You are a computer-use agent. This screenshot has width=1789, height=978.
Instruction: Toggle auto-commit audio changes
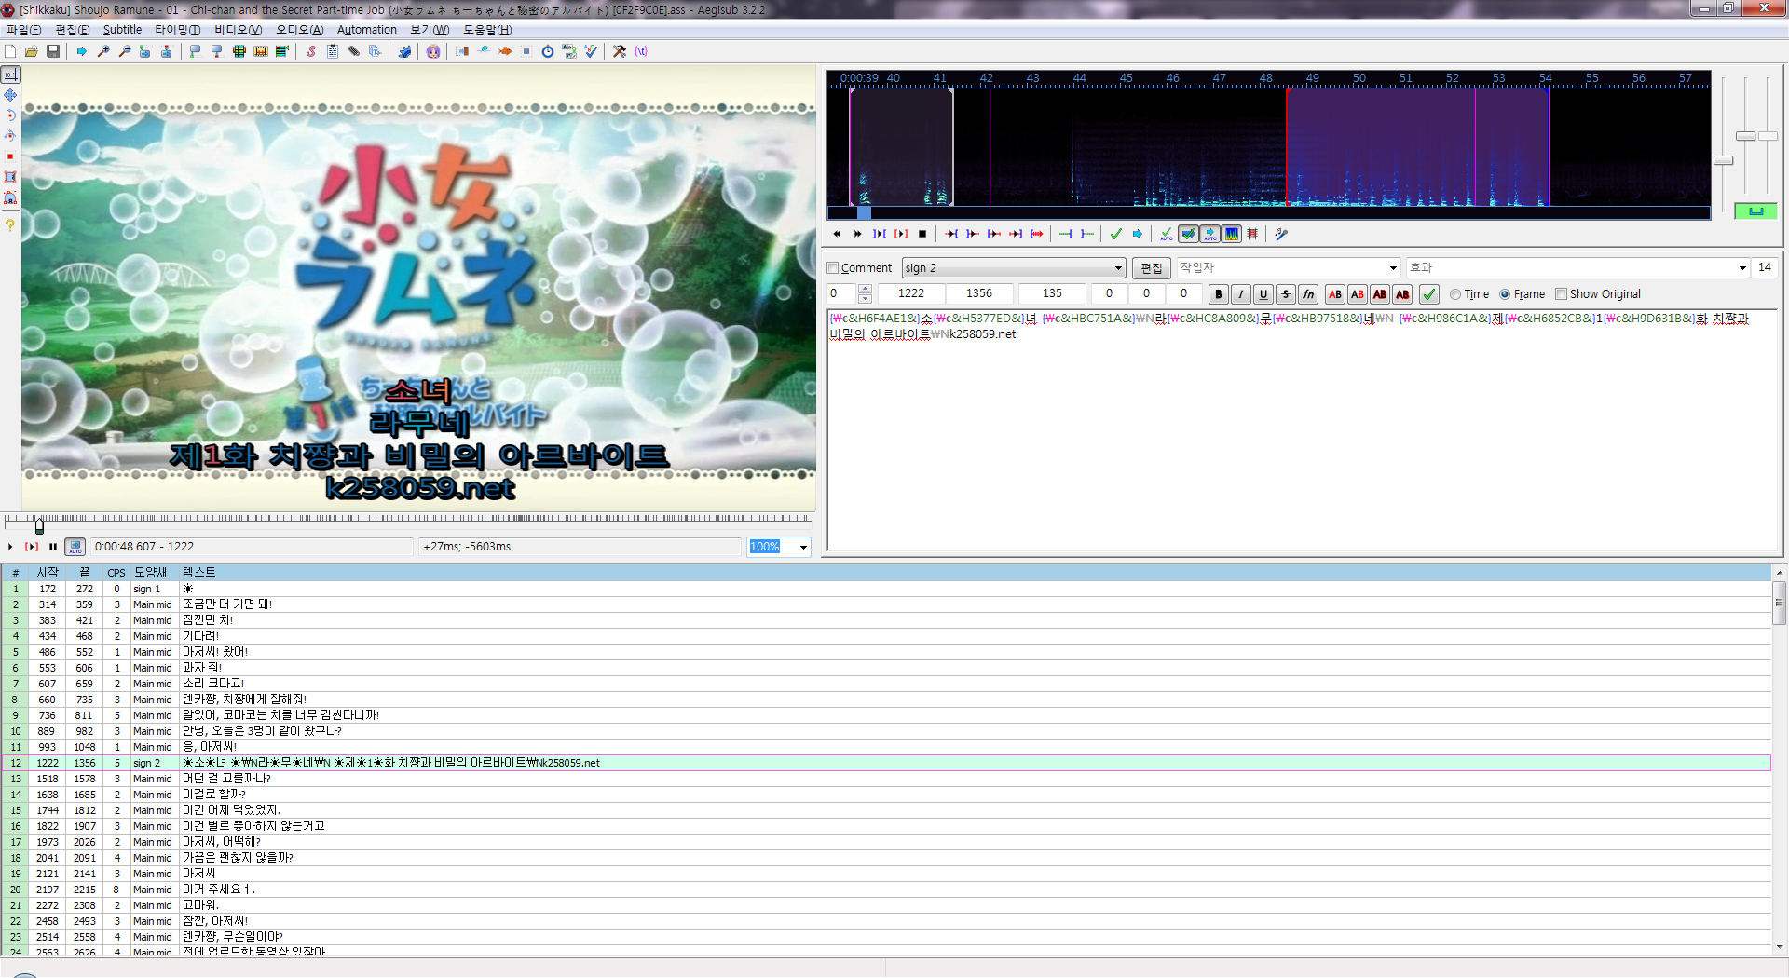pyautogui.click(x=1167, y=234)
